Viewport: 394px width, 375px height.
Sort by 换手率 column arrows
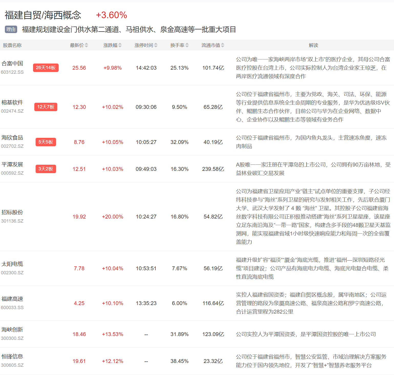click(187, 45)
